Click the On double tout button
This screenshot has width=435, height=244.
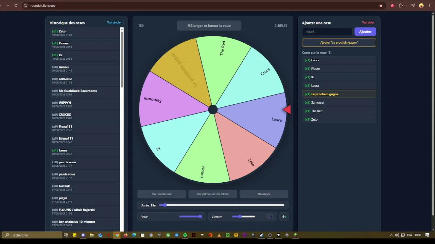(x=162, y=194)
